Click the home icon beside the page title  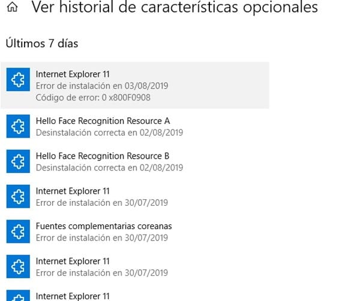coord(12,8)
